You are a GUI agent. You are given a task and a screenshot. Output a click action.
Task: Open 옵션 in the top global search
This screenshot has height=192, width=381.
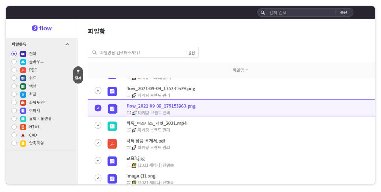tap(344, 13)
